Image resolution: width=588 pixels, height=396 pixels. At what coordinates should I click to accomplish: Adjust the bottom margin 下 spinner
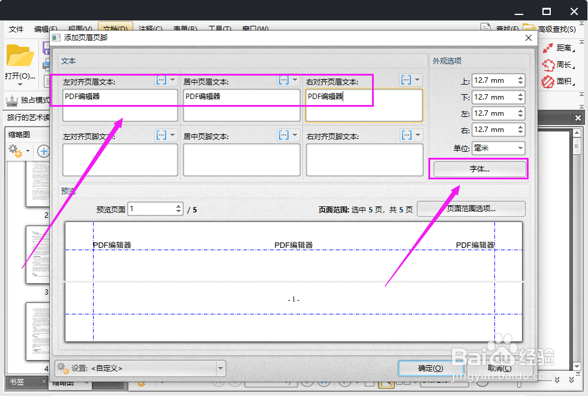(520, 97)
